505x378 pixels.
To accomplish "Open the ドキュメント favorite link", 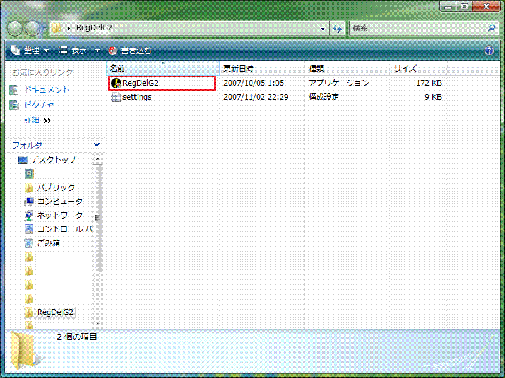I will (x=47, y=89).
